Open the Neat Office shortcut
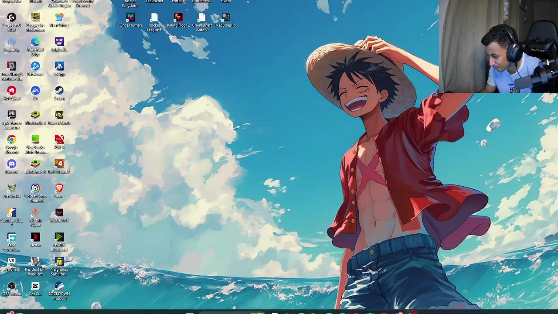558x314 pixels. coord(59,17)
